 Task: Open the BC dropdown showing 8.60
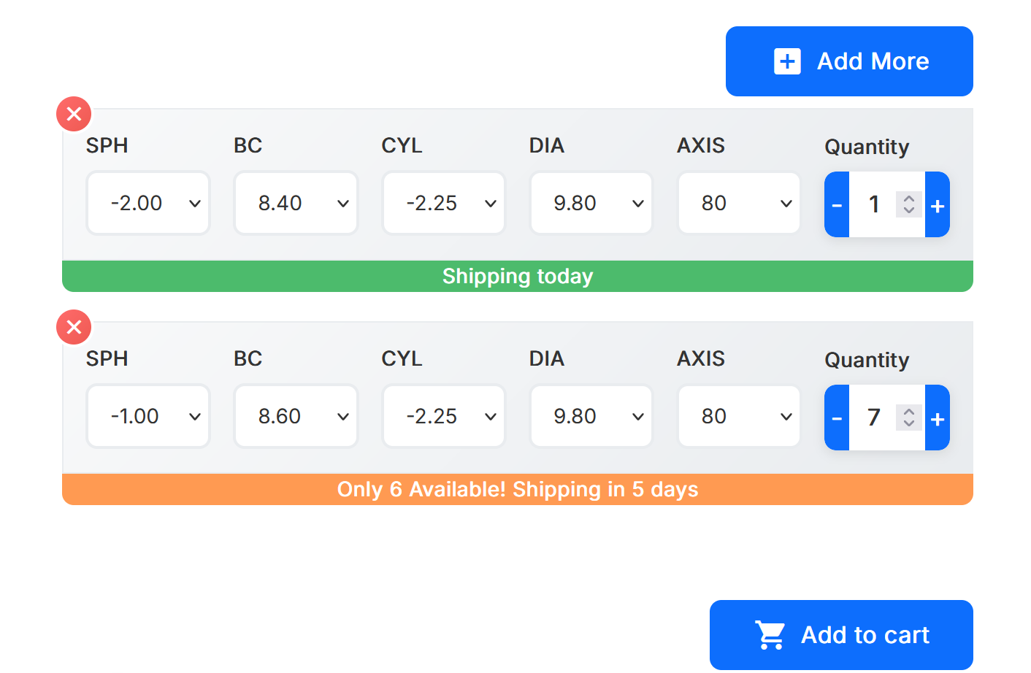[x=296, y=416]
